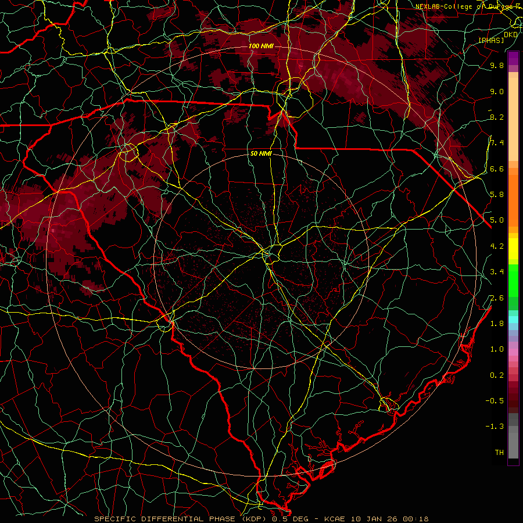Image resolution: width=523 pixels, height=523 pixels.
Task: Click the "10 JAN 26 00:18" timestamp
Action: click(x=389, y=519)
